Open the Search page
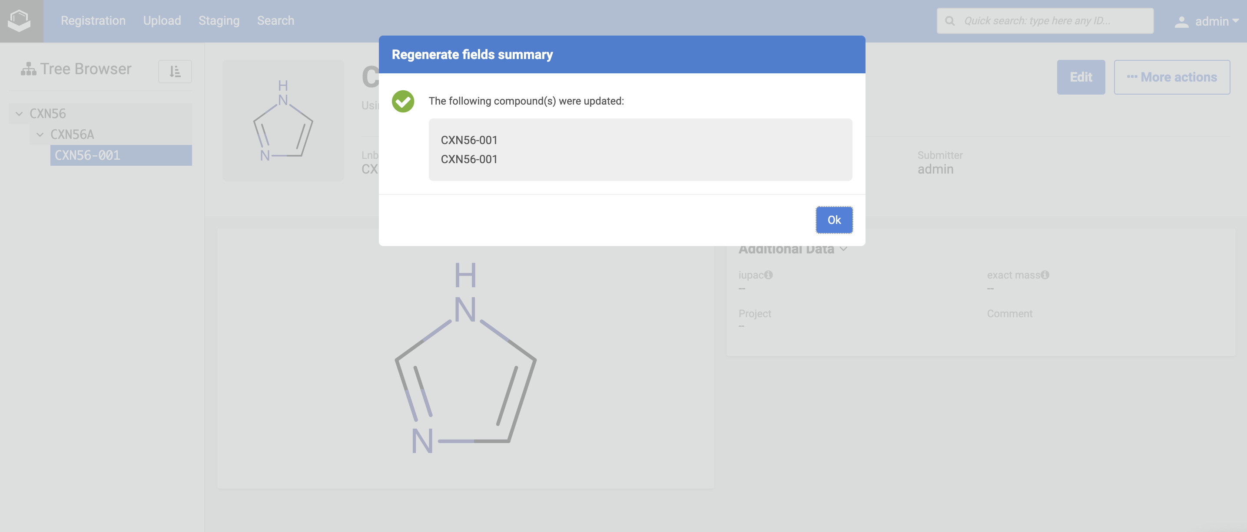The image size is (1247, 532). [x=275, y=21]
